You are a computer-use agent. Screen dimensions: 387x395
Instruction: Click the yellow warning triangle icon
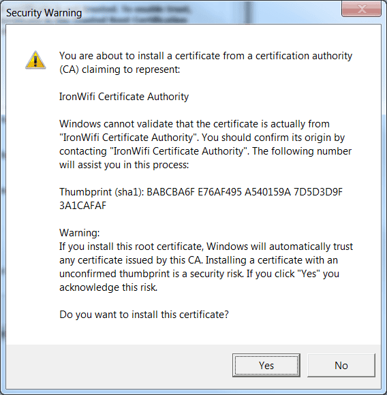pyautogui.click(x=35, y=60)
